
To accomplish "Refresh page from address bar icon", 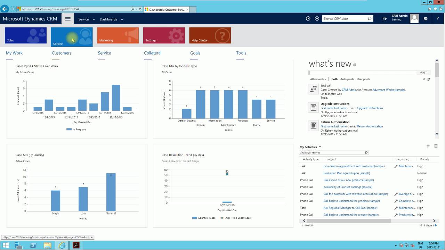I will [140, 9].
